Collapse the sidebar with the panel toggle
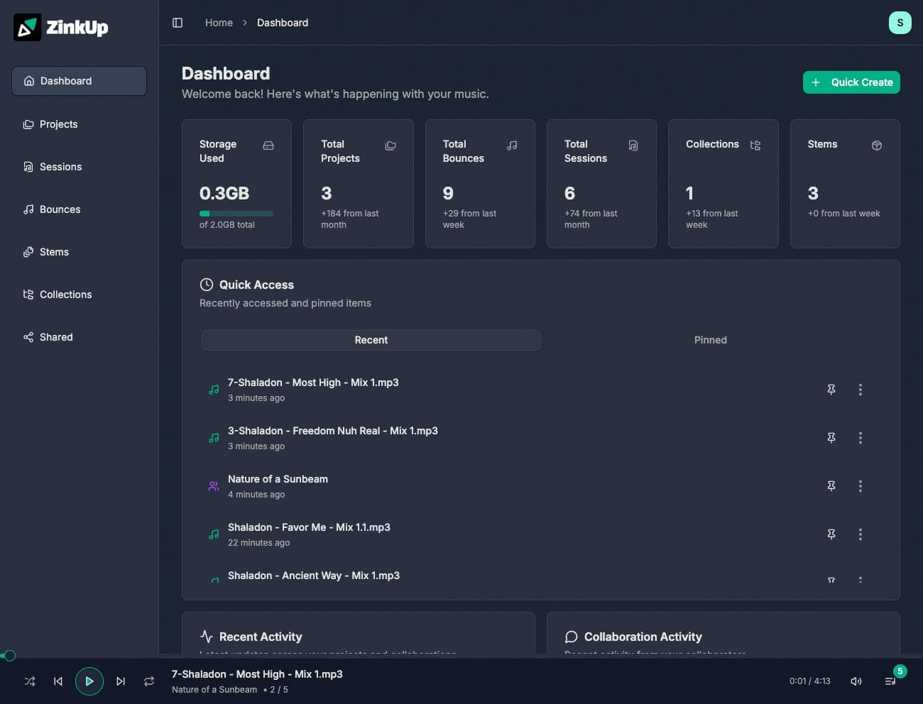 [x=177, y=23]
